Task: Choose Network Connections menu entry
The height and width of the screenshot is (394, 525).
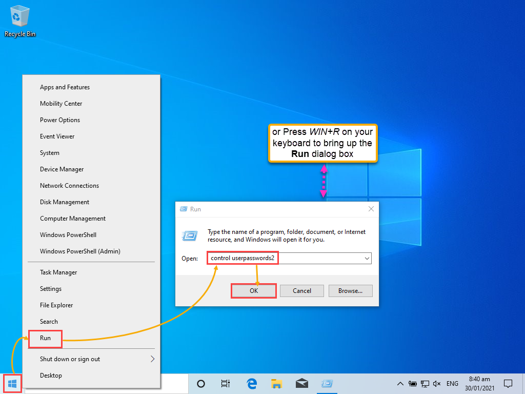Action: pyautogui.click(x=91, y=186)
